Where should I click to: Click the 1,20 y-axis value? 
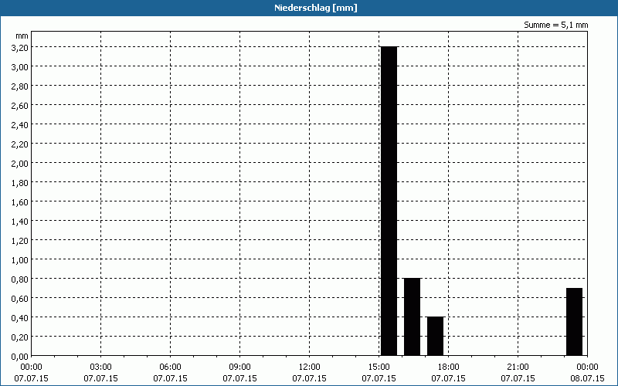[x=20, y=240]
